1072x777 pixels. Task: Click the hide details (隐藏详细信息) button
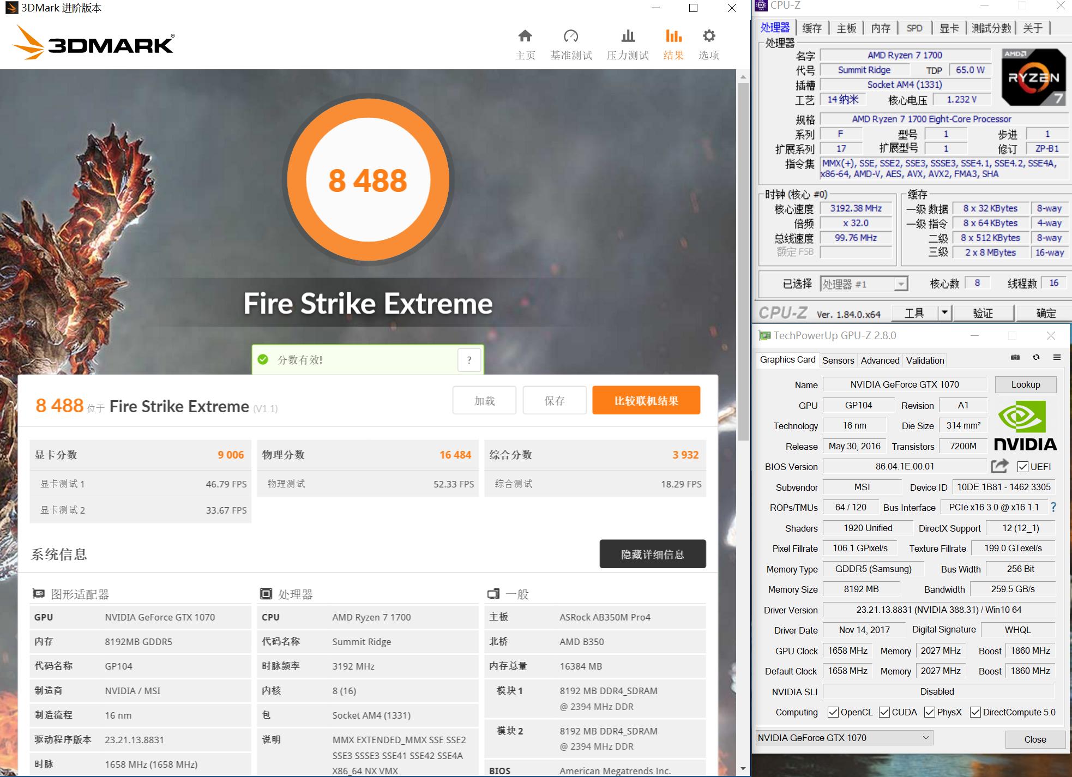[x=653, y=554]
